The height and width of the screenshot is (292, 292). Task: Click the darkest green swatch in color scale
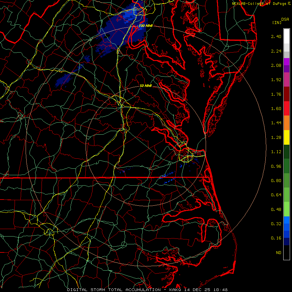[x=286, y=152]
